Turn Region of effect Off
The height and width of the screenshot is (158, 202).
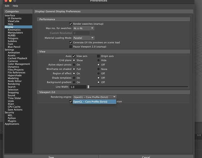click(98, 73)
